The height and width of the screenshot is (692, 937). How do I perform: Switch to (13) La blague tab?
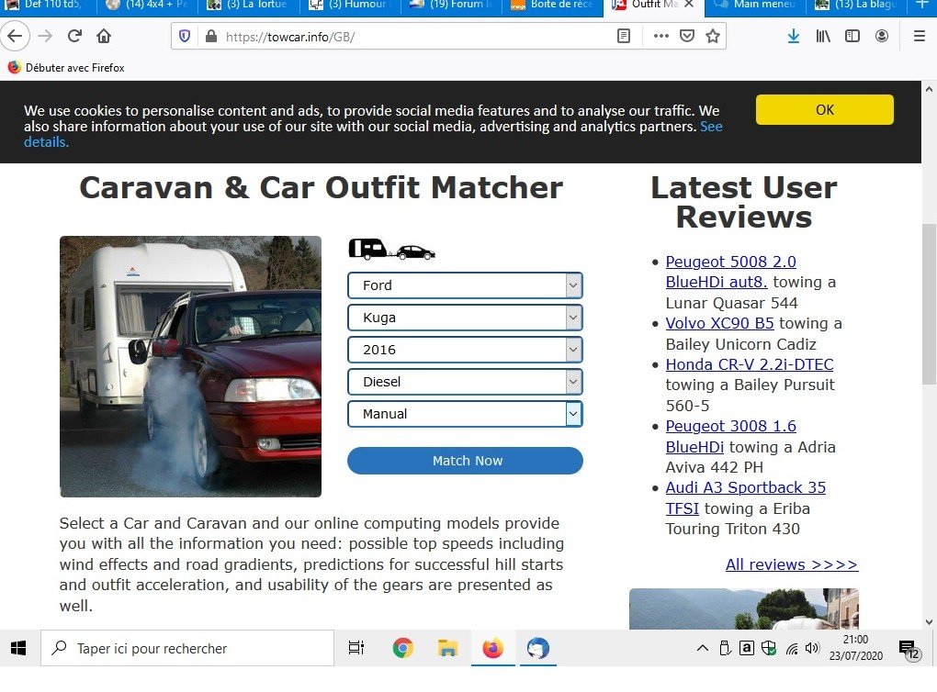(856, 5)
